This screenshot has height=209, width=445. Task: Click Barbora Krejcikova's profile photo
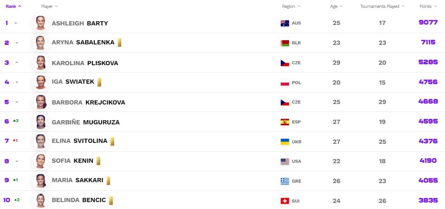[x=40, y=102]
